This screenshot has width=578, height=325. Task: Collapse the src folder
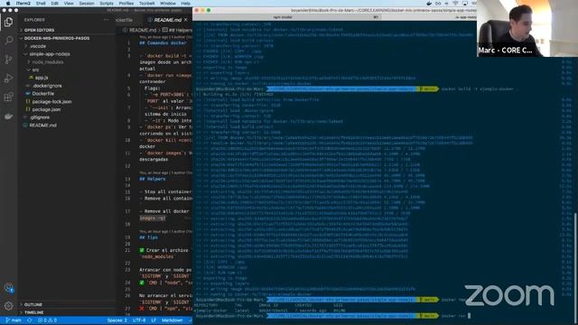coord(35,70)
